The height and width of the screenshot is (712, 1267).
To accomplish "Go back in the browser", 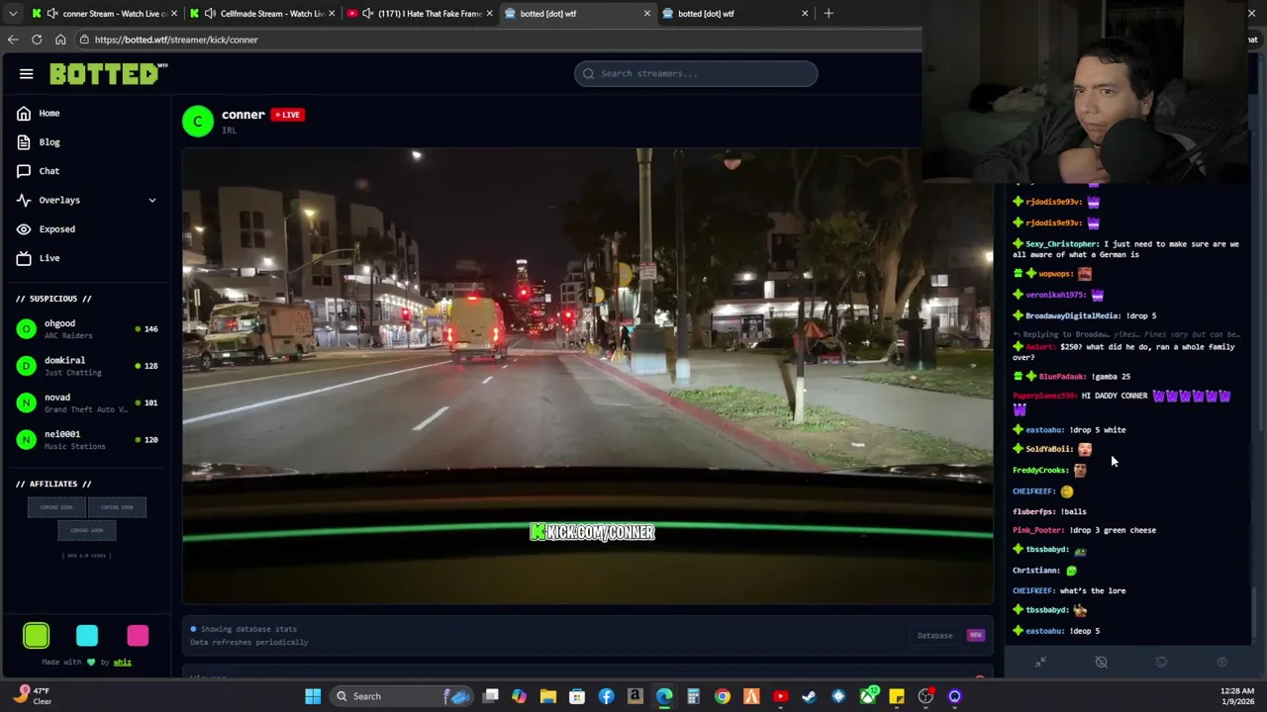I will [x=13, y=40].
